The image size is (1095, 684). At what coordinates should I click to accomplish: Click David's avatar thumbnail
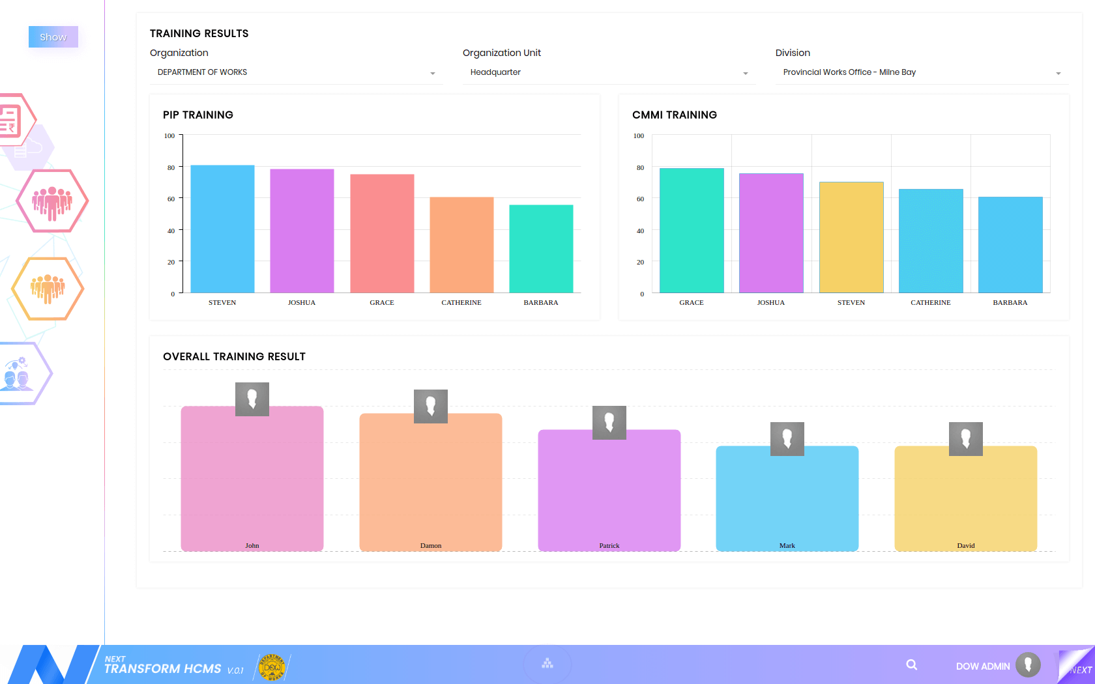pyautogui.click(x=965, y=439)
